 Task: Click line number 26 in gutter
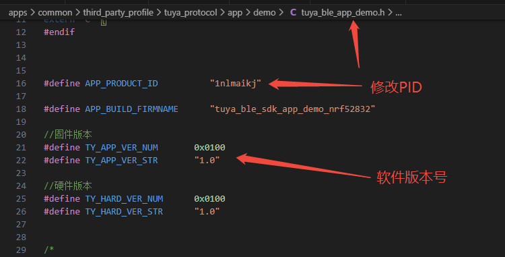pyautogui.click(x=21, y=212)
